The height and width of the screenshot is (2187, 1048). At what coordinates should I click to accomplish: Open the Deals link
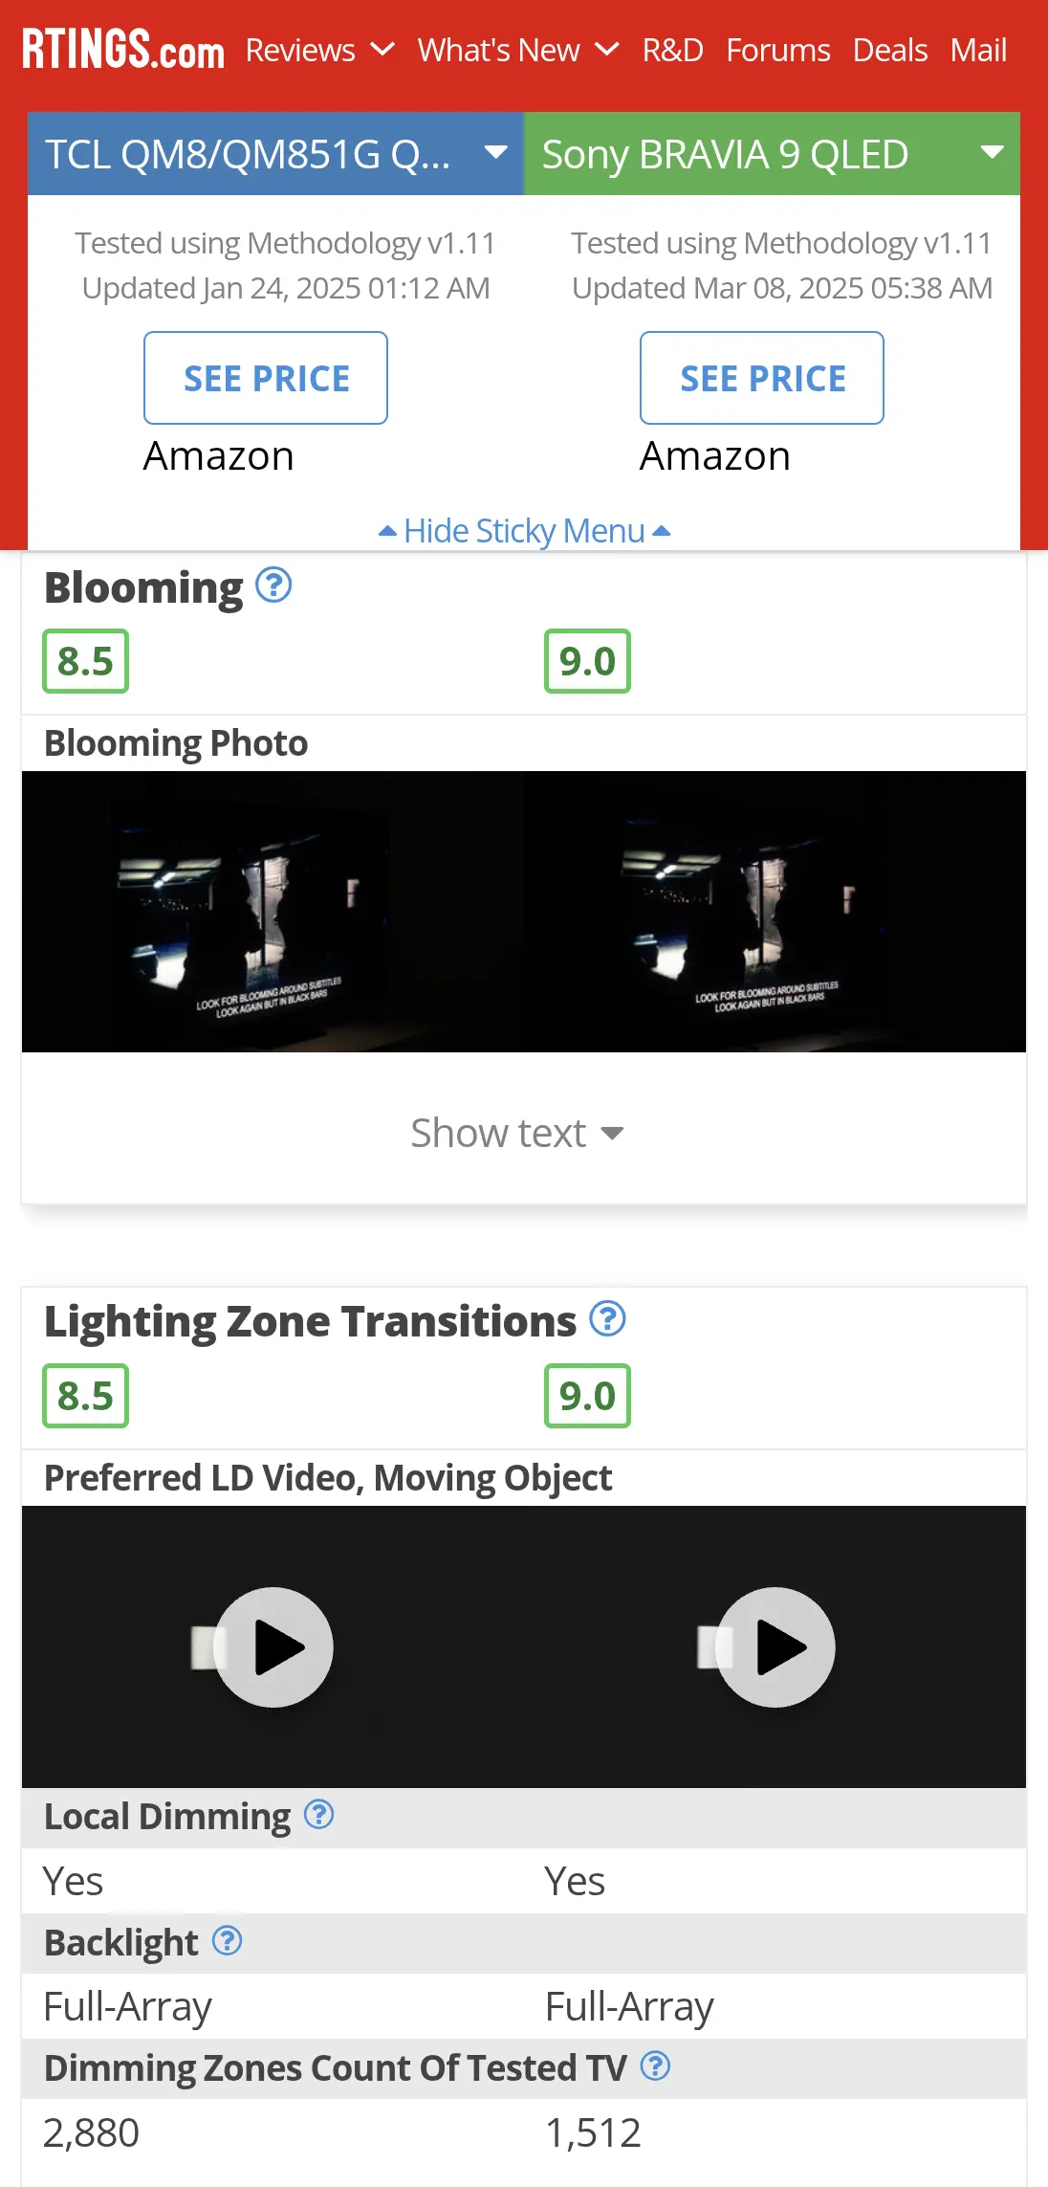click(890, 50)
